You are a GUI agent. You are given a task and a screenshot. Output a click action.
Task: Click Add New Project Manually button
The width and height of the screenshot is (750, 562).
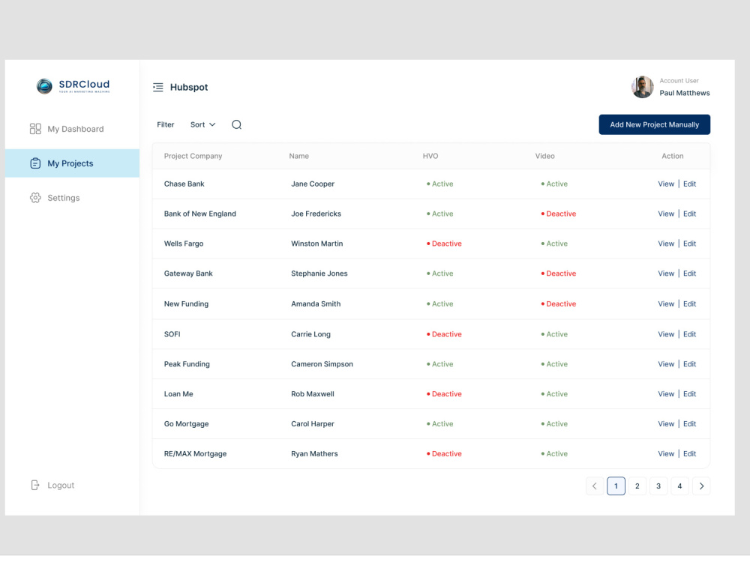(x=654, y=124)
